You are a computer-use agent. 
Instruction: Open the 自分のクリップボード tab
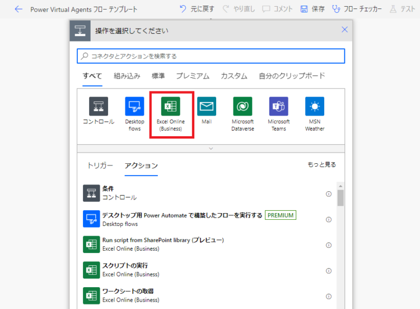[x=292, y=76]
